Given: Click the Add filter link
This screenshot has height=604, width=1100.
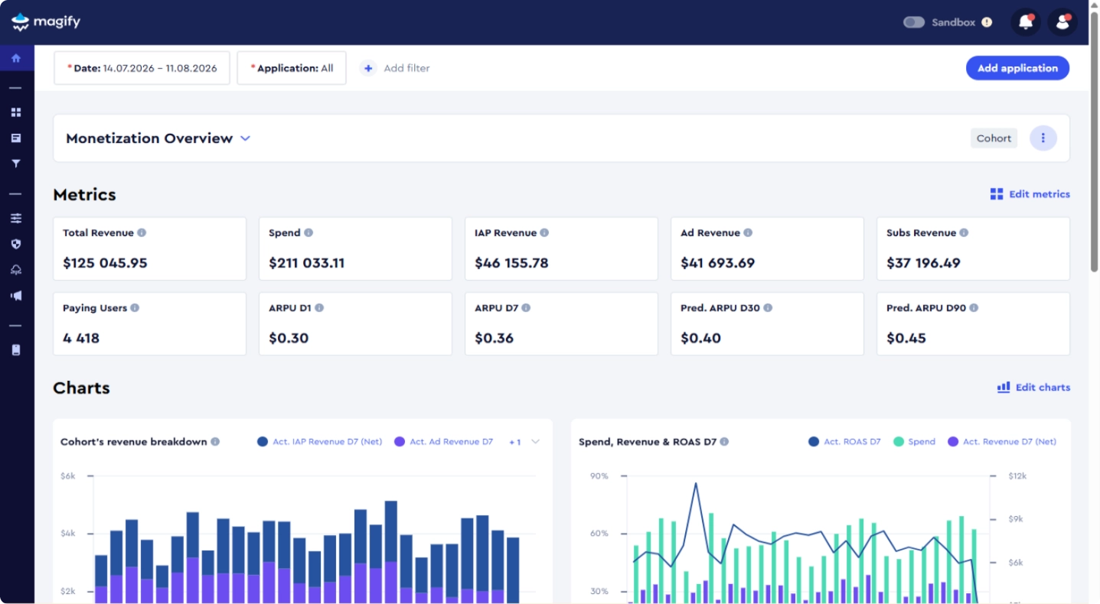Looking at the screenshot, I should (406, 68).
